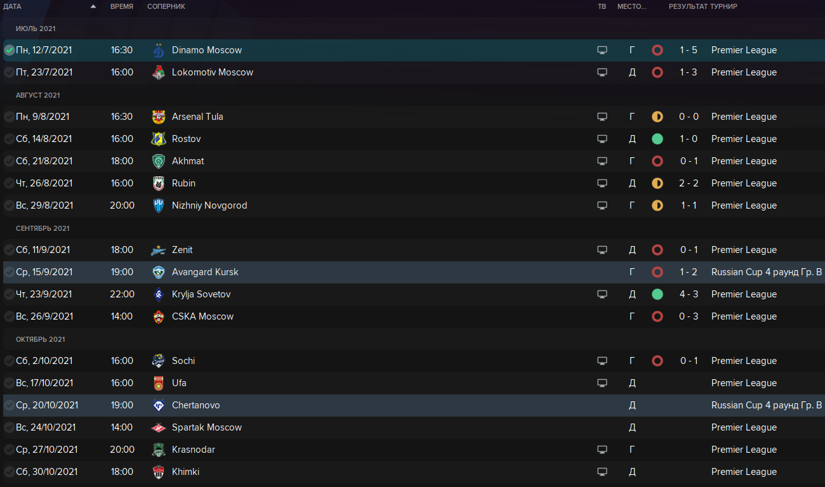The width and height of the screenshot is (825, 487).
Task: Toggle the checkmark for the 30/10/2021 Khimki match
Action: (9, 472)
